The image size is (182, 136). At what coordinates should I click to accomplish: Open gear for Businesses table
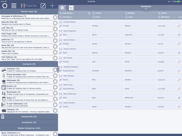tap(55, 93)
